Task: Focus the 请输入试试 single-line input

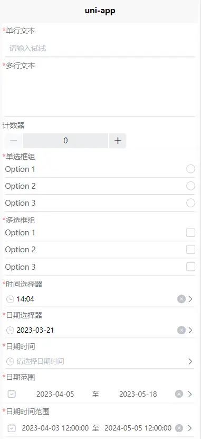Action: click(100, 49)
